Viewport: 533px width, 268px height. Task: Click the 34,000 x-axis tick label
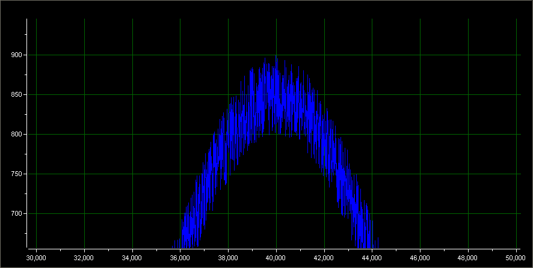point(132,258)
